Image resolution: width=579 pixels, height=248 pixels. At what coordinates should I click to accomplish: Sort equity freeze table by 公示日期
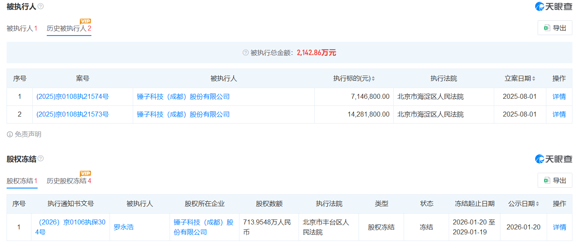click(x=537, y=204)
